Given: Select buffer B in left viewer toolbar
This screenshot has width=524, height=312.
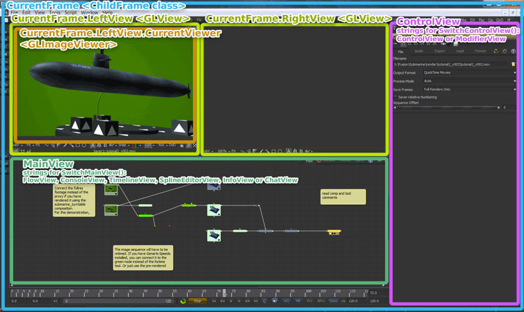Looking at the screenshot, I should [105, 146].
